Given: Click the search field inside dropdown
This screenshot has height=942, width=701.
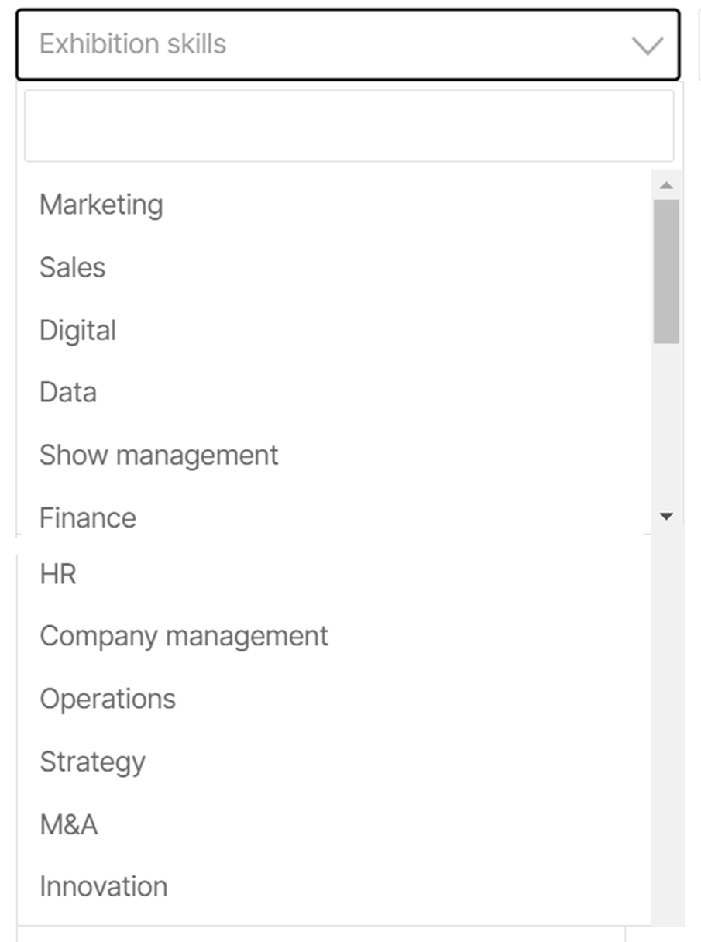Looking at the screenshot, I should [349, 126].
